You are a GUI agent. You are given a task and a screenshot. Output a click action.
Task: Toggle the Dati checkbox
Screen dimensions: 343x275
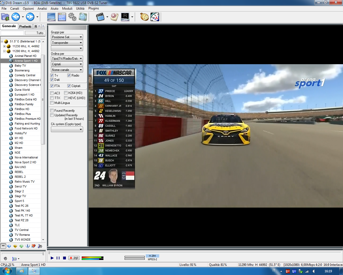click(x=52, y=80)
